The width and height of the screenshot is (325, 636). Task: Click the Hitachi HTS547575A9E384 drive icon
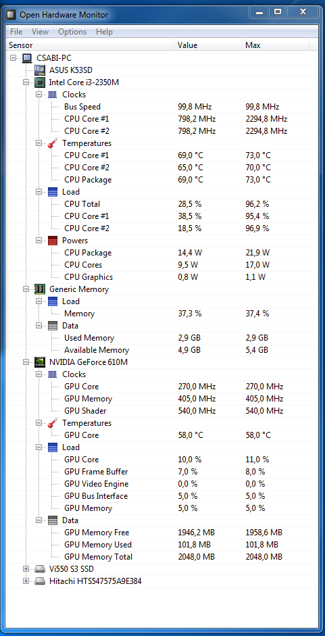[40, 581]
